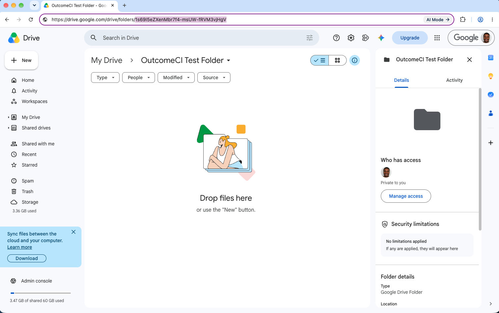The width and height of the screenshot is (499, 313).
Task: Open Chrome three-dot menu
Action: pyautogui.click(x=492, y=20)
